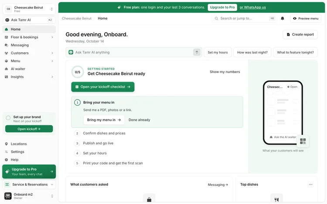Open the Cheesecake Beirut workspace switcher
The image size is (327, 204).
(29, 9)
